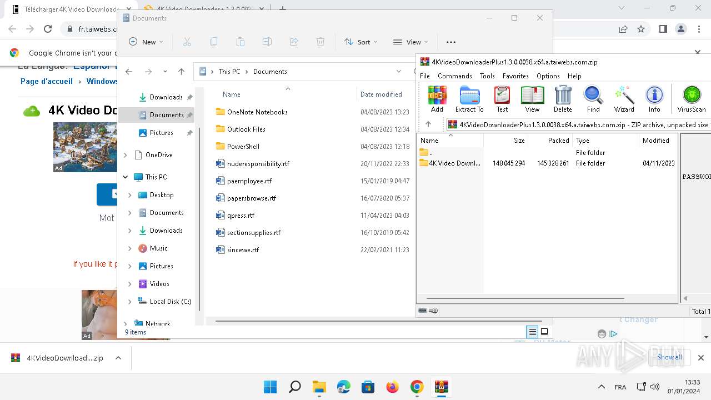Run the Test archive tool
711x400 pixels.
coord(502,99)
